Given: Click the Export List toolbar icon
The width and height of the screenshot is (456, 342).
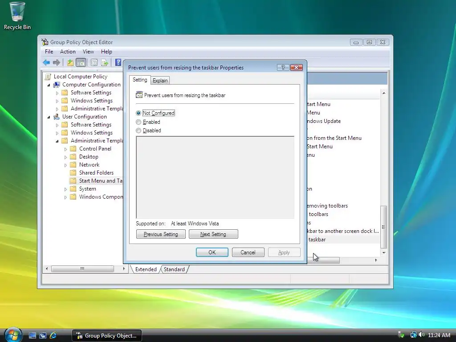Looking at the screenshot, I should tap(105, 62).
